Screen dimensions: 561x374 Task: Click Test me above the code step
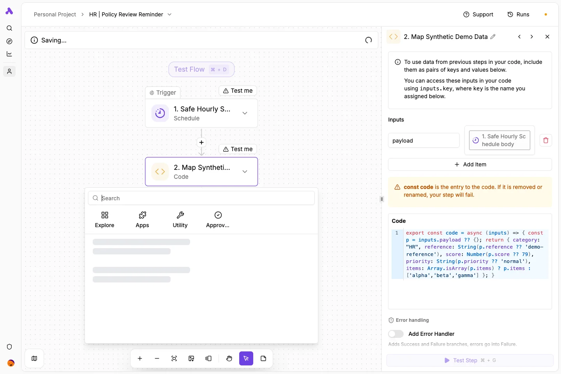[x=238, y=149]
